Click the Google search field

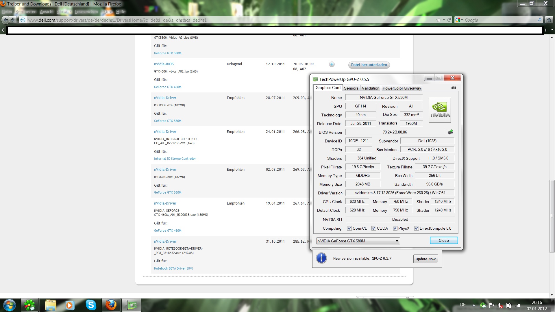(x=499, y=20)
